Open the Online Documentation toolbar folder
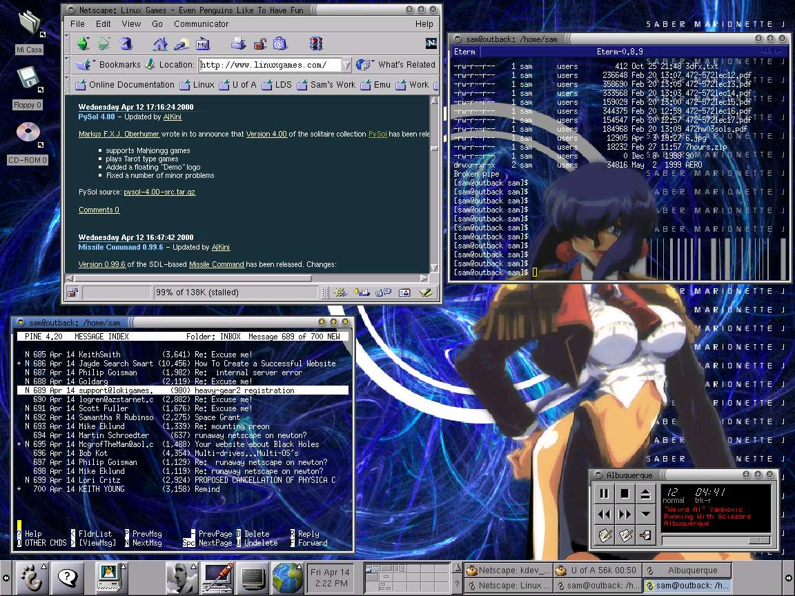This screenshot has height=596, width=795. coord(125,85)
